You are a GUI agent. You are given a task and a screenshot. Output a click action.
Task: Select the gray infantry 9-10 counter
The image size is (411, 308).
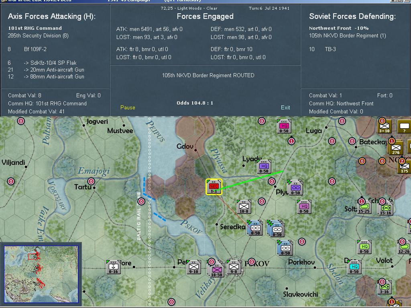click(x=194, y=267)
